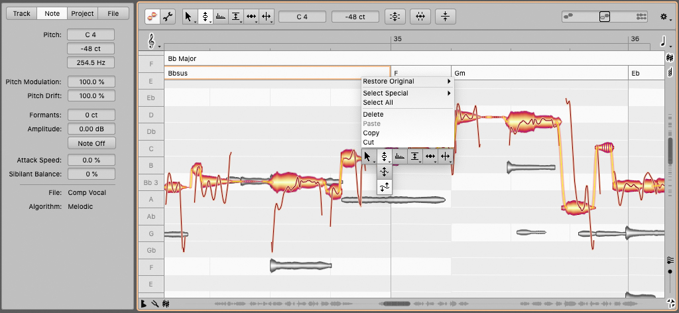The image size is (679, 313).
Task: Pick the Amplitude tool in top toolbar
Action: pyautogui.click(x=236, y=17)
